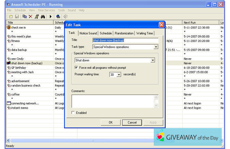The image size is (230, 149).
Task: Click inside the Comments text area
Action: click(112, 101)
